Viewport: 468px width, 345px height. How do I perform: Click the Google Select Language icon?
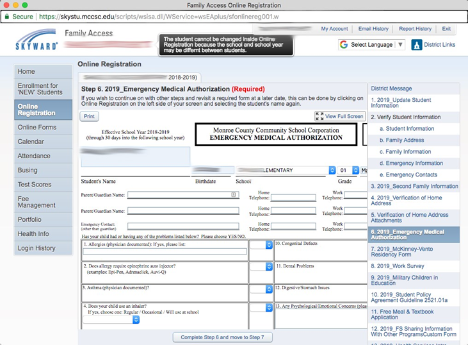point(344,45)
